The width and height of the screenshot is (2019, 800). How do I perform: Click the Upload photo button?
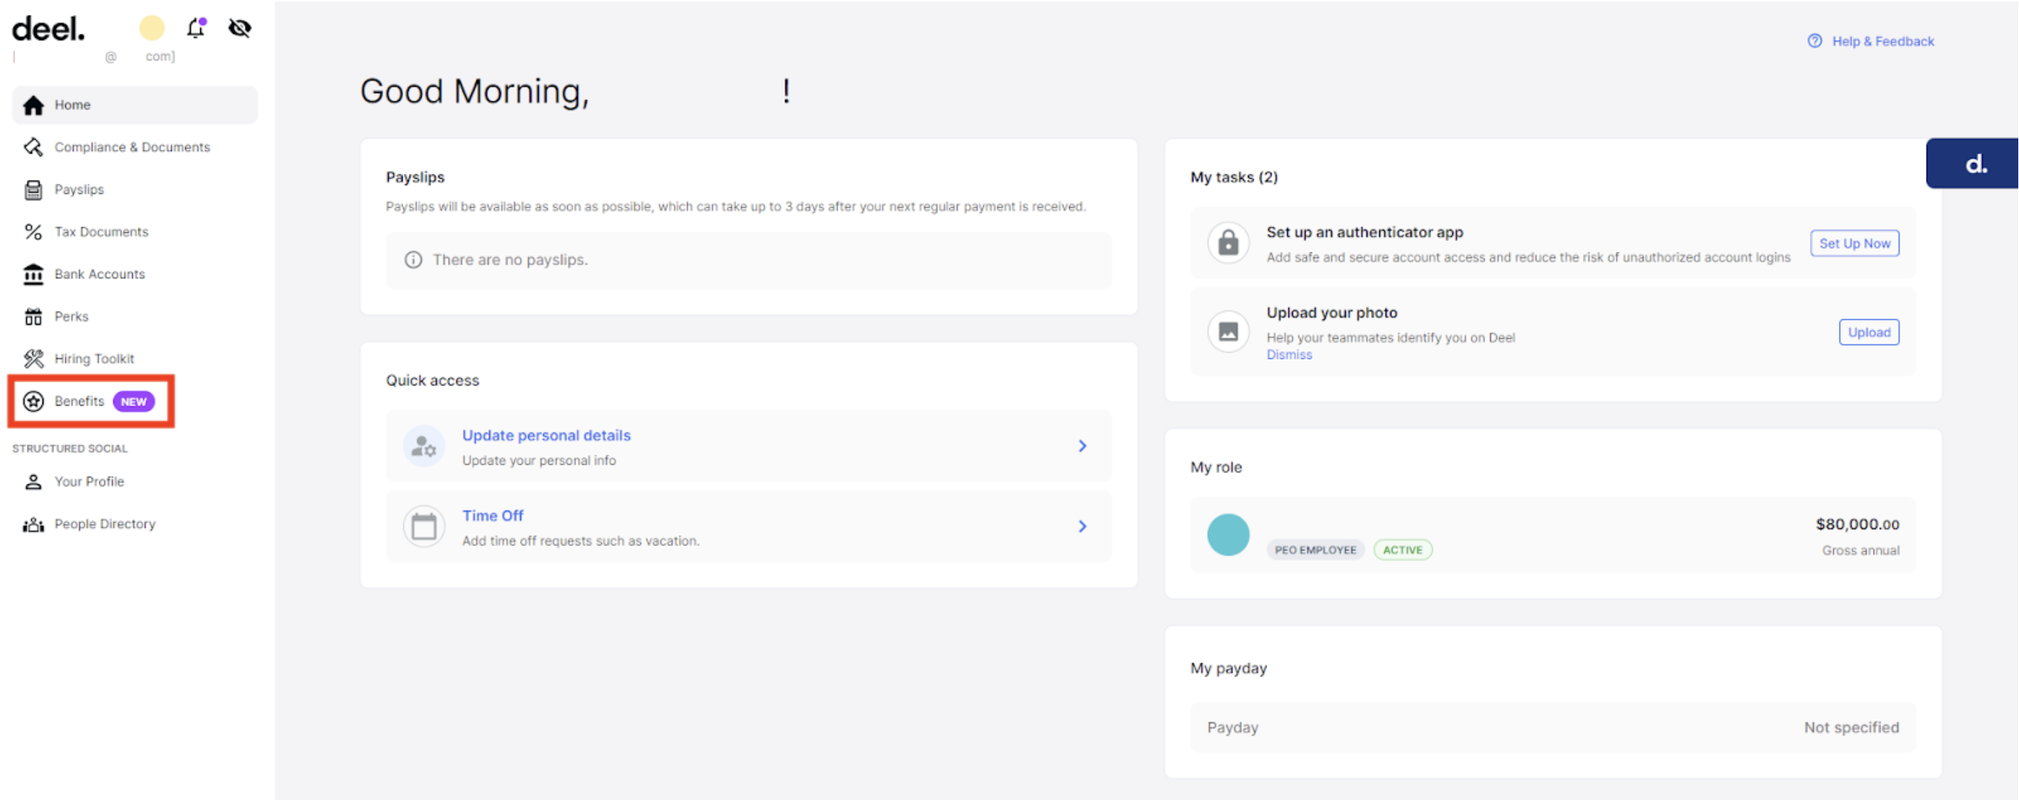(x=1868, y=332)
